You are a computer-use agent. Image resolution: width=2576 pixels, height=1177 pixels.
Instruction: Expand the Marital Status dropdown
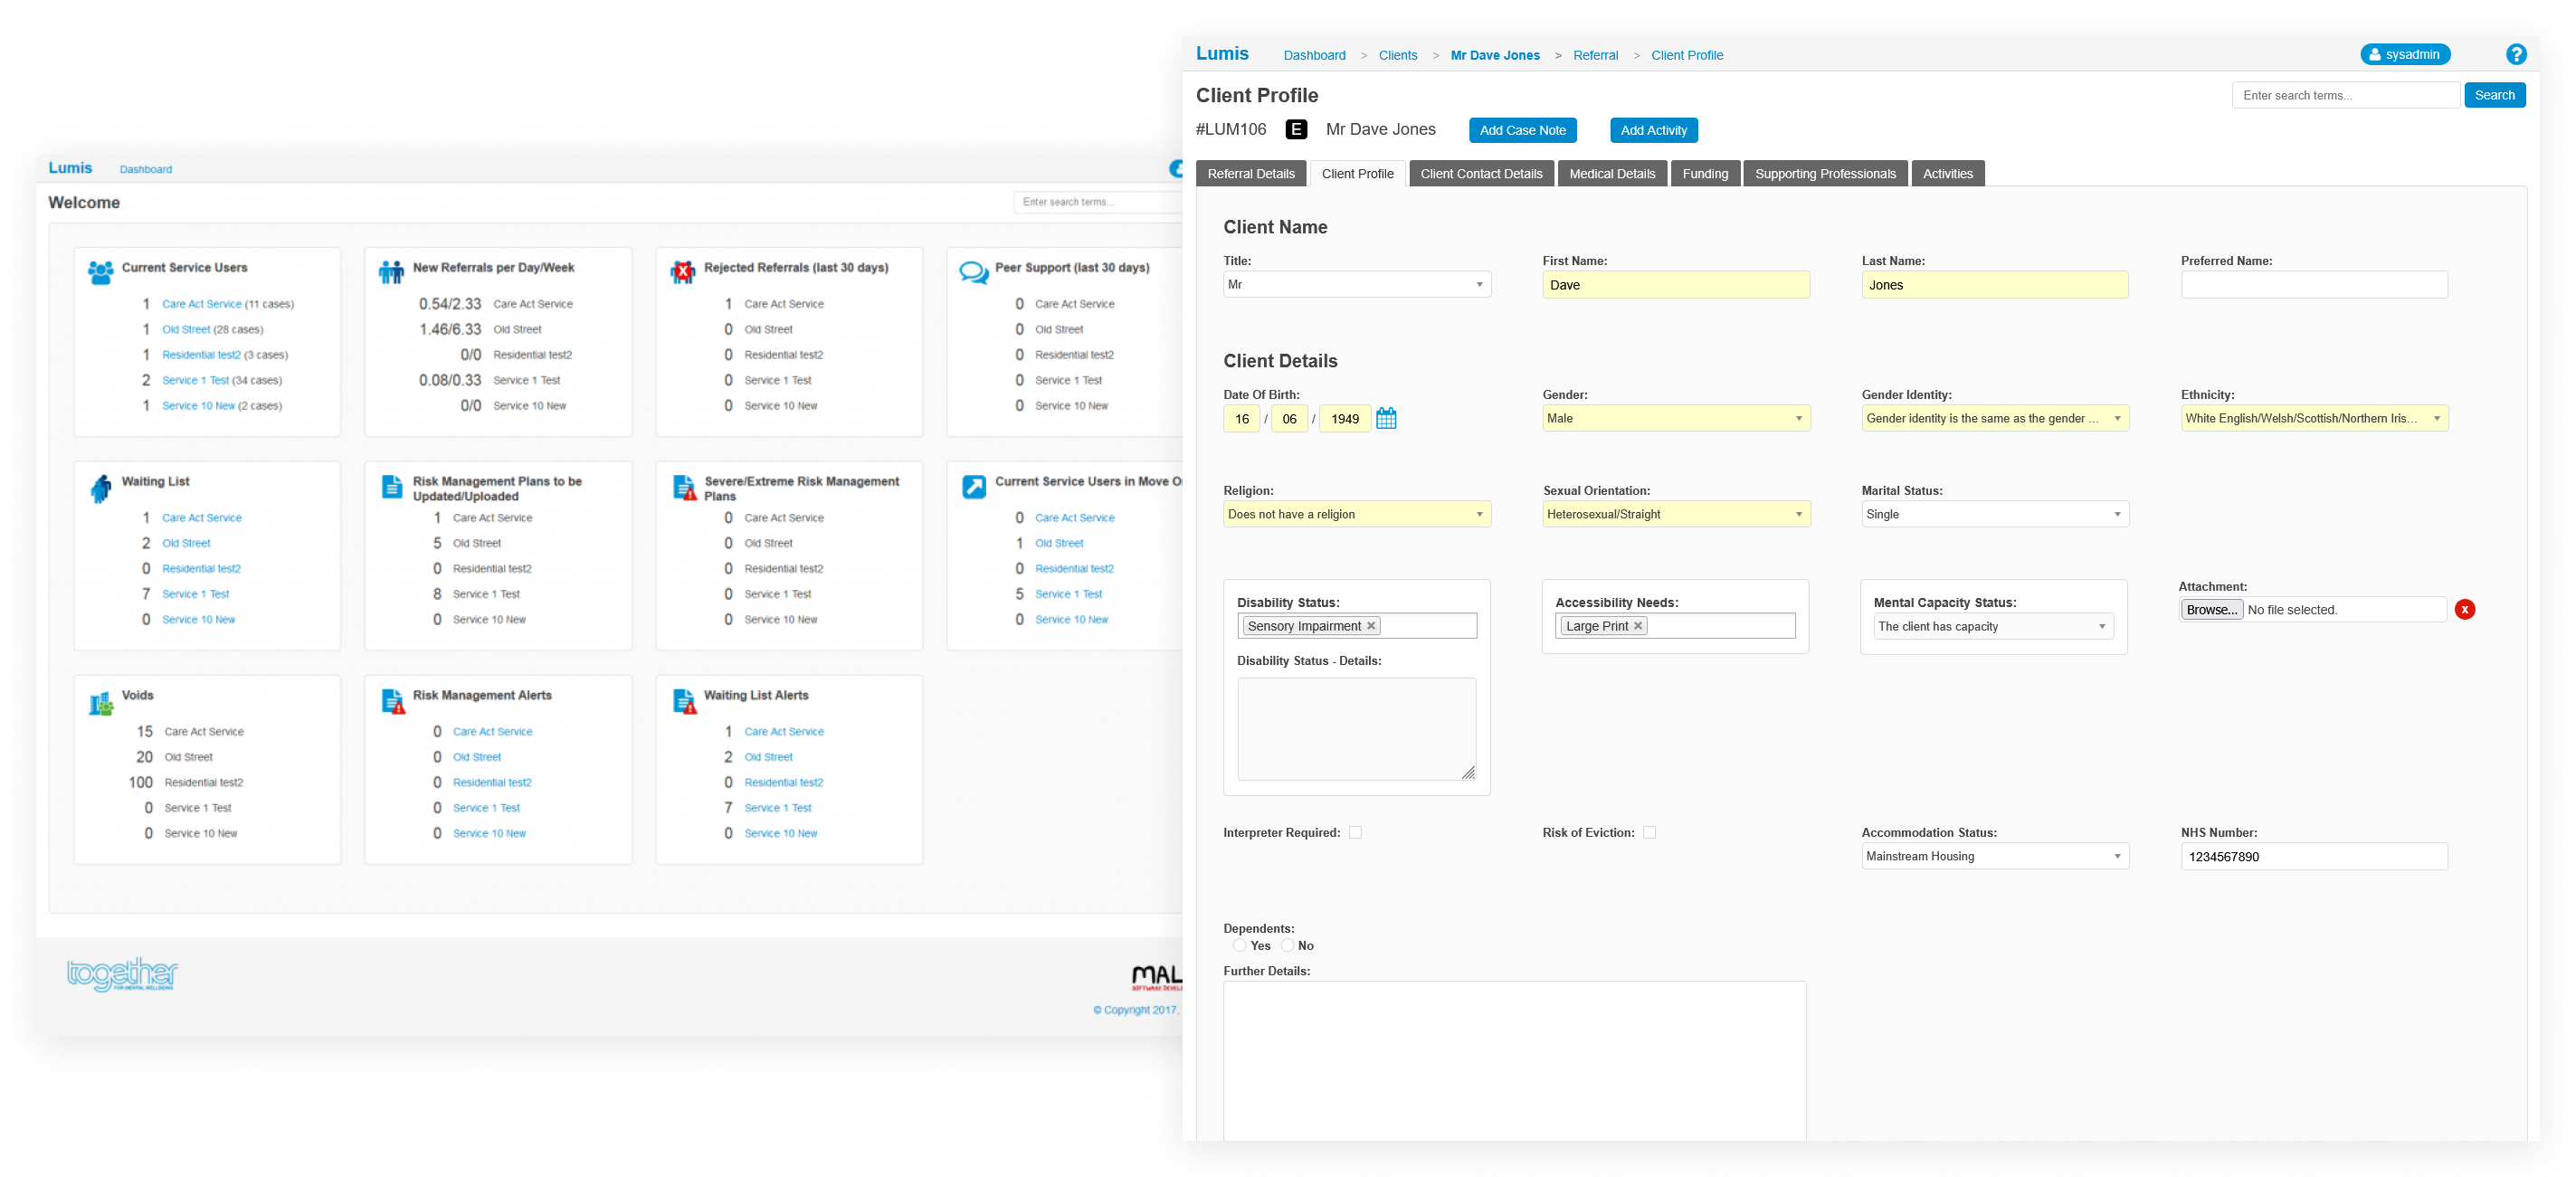(1994, 514)
